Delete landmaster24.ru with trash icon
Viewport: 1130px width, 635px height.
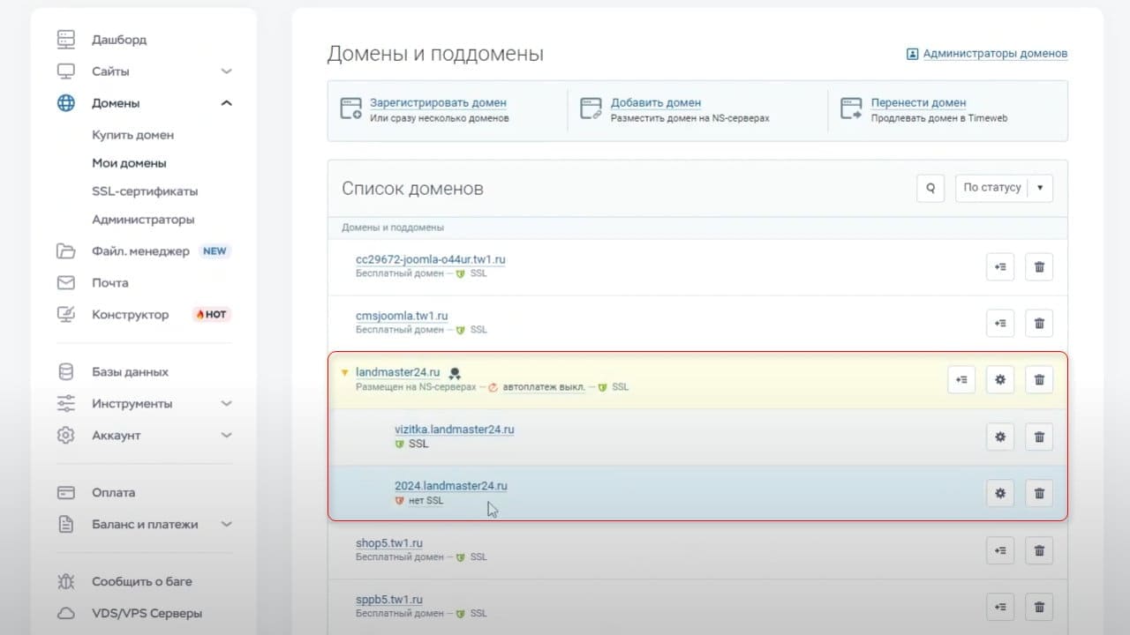click(1039, 380)
